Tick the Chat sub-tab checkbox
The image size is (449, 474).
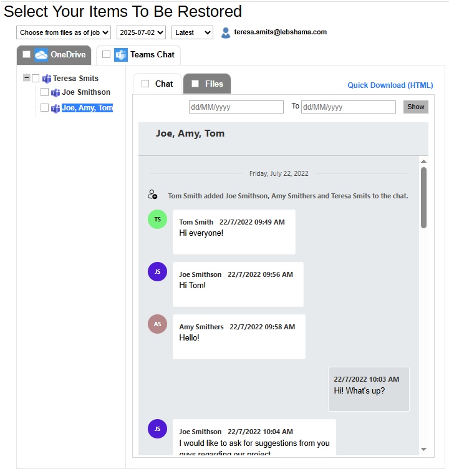click(x=145, y=84)
